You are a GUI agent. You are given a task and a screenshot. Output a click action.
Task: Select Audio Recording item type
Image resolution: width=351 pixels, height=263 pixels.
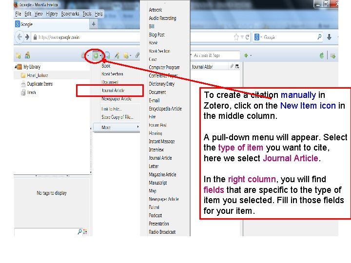[162, 18]
